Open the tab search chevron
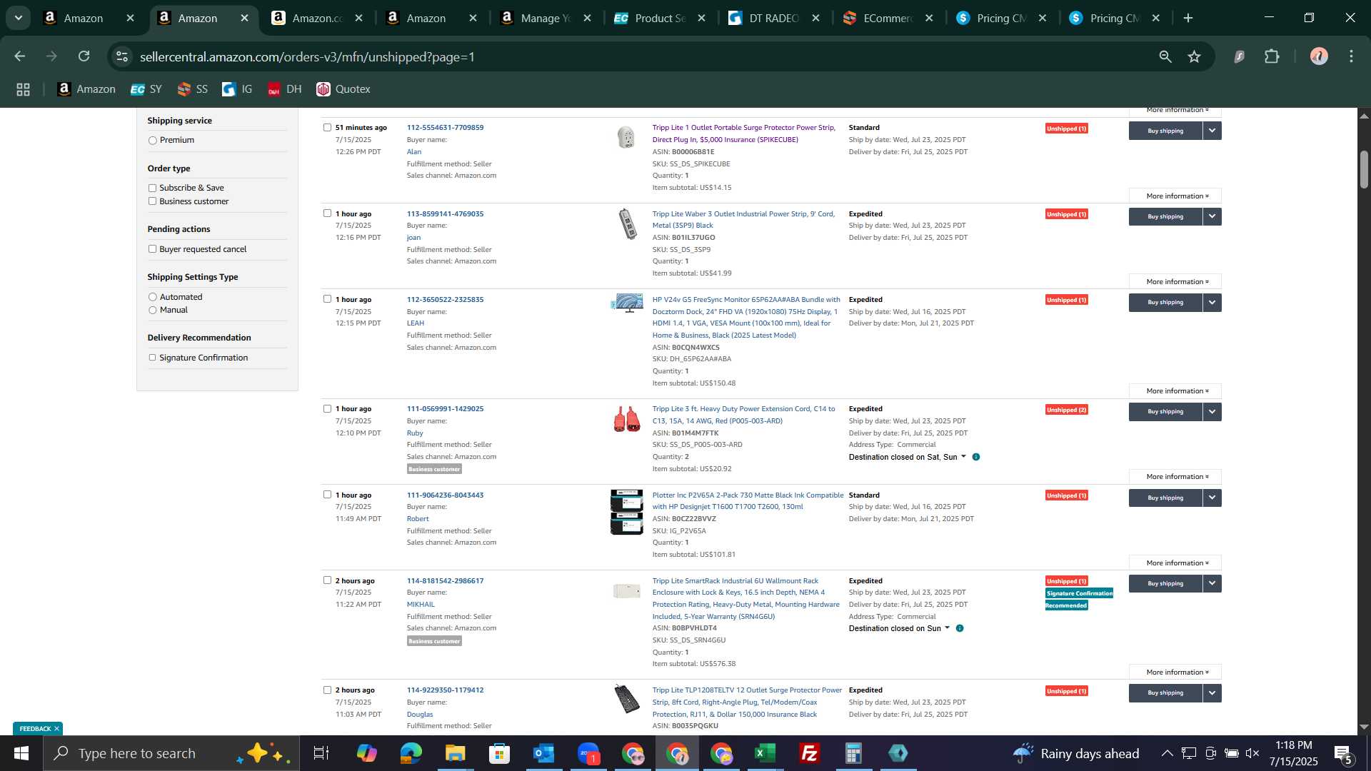 pyautogui.click(x=19, y=19)
